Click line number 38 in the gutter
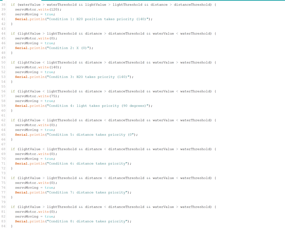The image size is (285, 228). click(3, 5)
